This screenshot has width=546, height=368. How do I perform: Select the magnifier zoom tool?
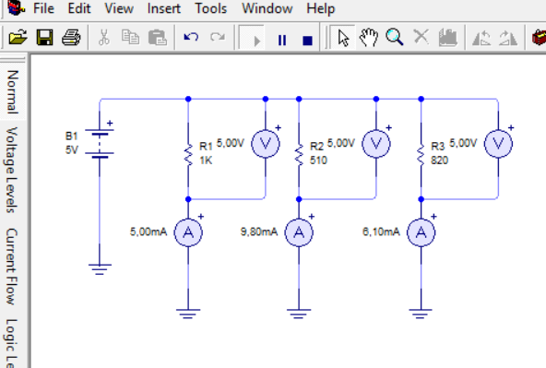pos(395,37)
